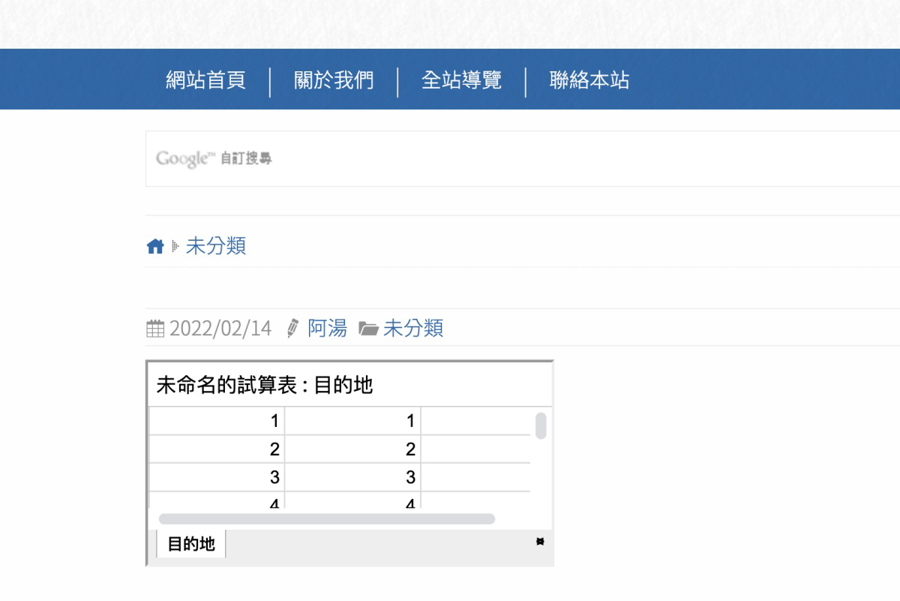900x601 pixels.
Task: Switch to the 目的地 sheet tab
Action: click(x=190, y=542)
